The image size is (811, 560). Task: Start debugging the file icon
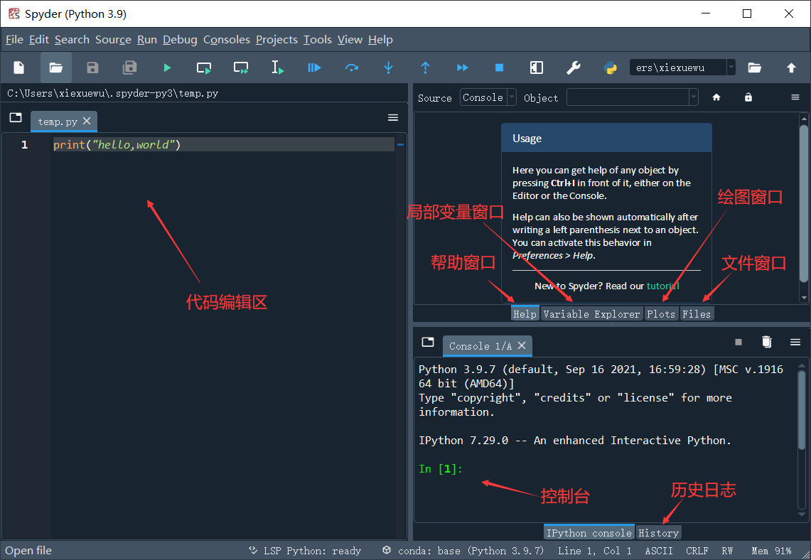click(314, 68)
